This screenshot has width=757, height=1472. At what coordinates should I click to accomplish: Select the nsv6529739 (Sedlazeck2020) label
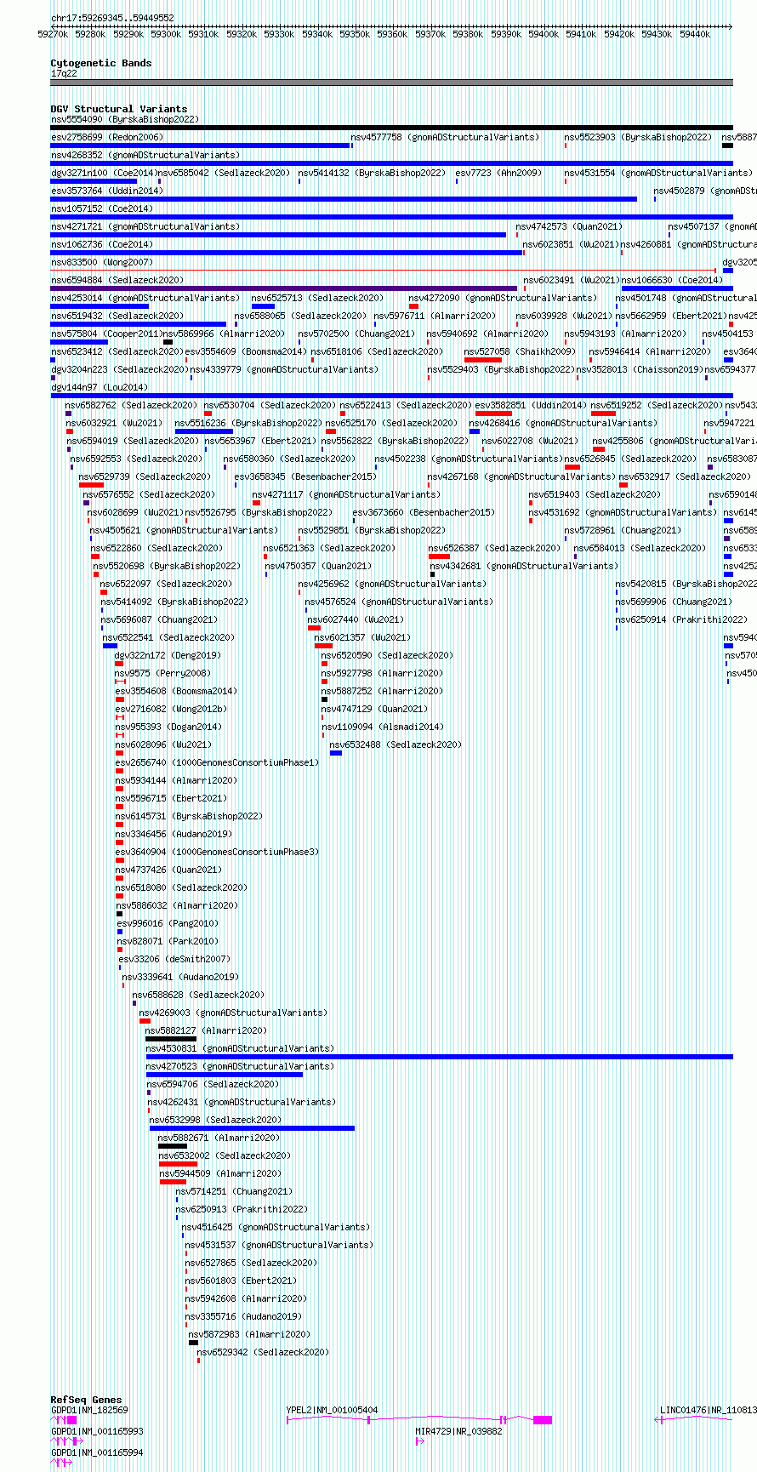(x=145, y=476)
